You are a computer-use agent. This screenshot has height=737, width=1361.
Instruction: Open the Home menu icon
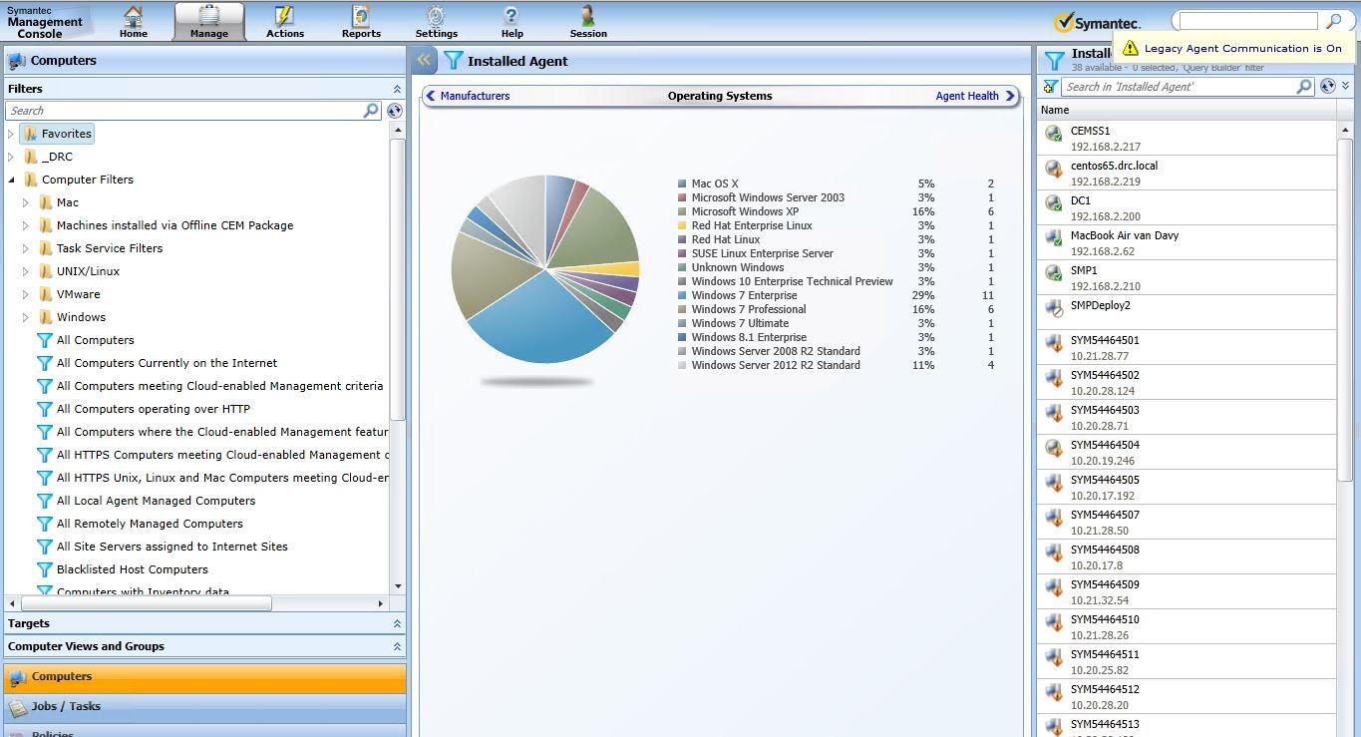[133, 16]
